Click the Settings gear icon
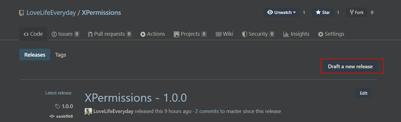Viewport: 401px width, 122px height. (x=321, y=34)
